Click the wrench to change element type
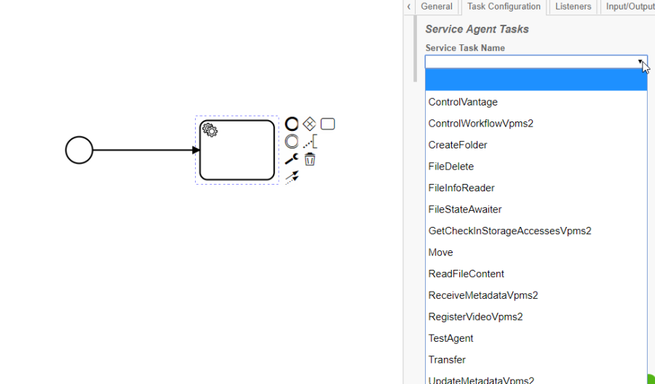 click(291, 159)
